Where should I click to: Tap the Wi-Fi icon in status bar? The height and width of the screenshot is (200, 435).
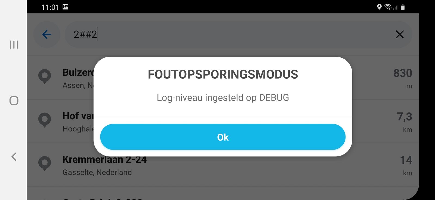(388, 7)
